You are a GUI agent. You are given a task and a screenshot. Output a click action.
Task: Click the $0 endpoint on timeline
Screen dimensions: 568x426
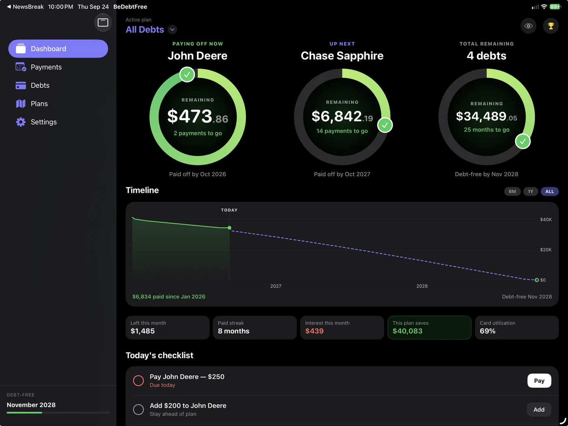pos(537,280)
